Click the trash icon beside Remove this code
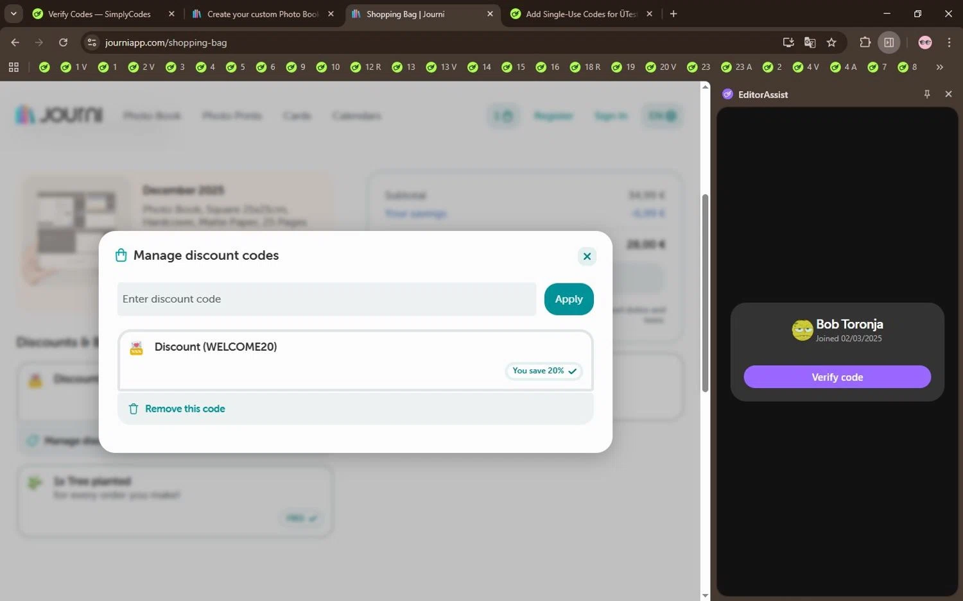The height and width of the screenshot is (601, 963). click(x=134, y=409)
